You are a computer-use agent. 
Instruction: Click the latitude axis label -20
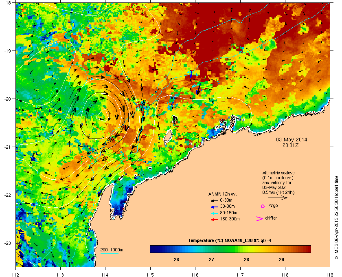pyautogui.click(x=7, y=99)
